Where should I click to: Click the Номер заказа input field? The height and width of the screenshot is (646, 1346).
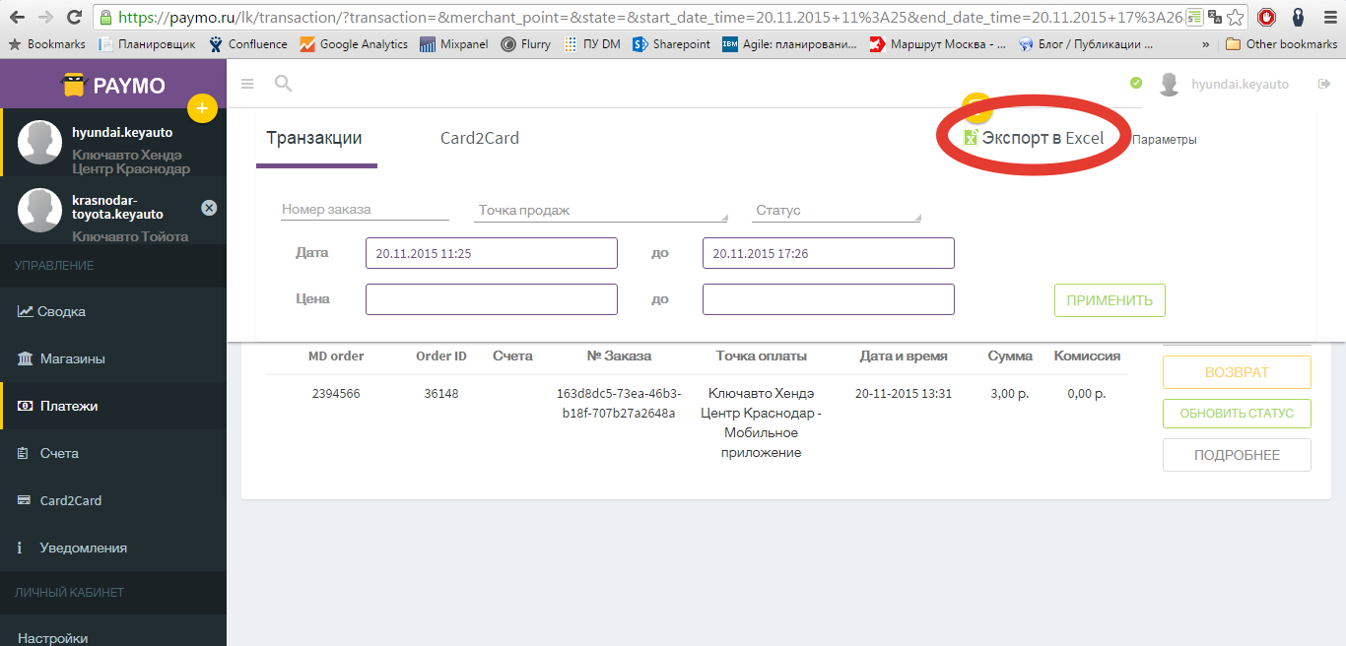click(365, 210)
